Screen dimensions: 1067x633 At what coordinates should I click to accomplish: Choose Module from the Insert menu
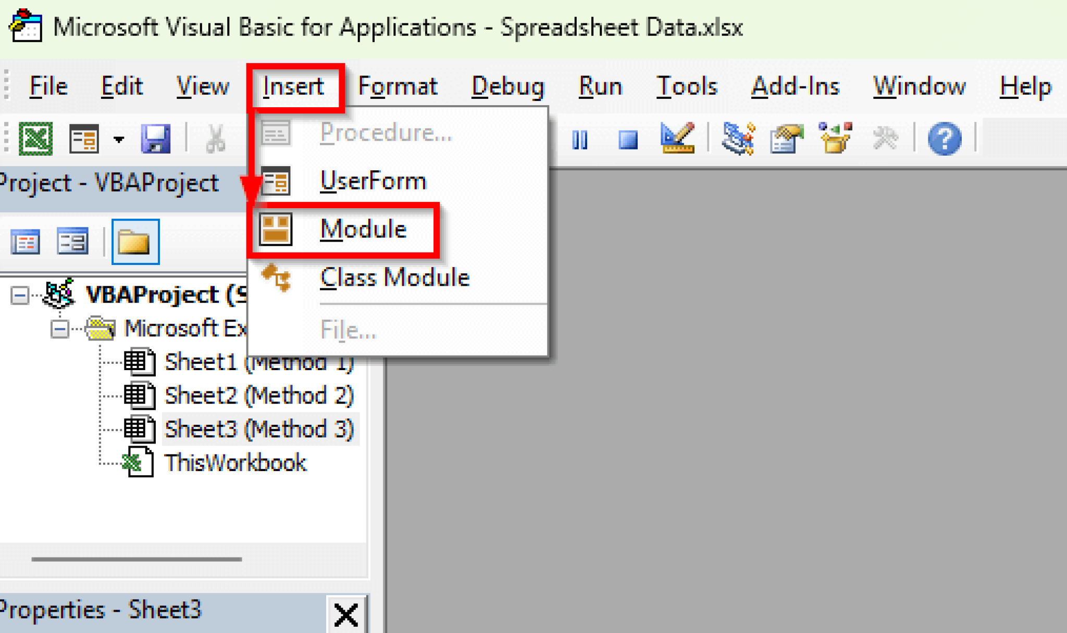pyautogui.click(x=363, y=228)
